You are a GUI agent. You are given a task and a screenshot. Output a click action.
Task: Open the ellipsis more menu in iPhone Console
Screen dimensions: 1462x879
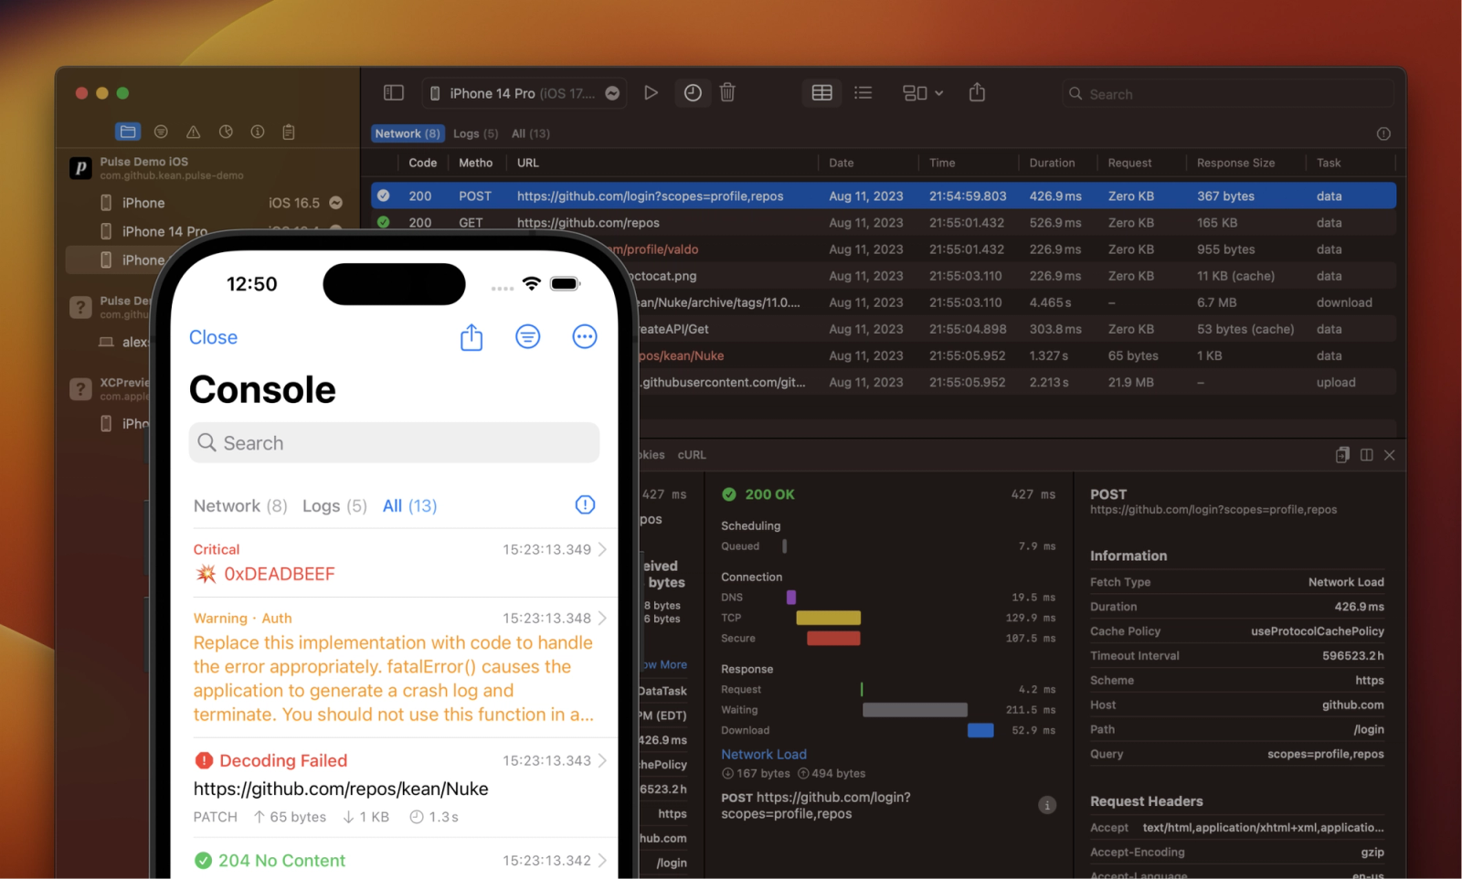[x=585, y=337]
